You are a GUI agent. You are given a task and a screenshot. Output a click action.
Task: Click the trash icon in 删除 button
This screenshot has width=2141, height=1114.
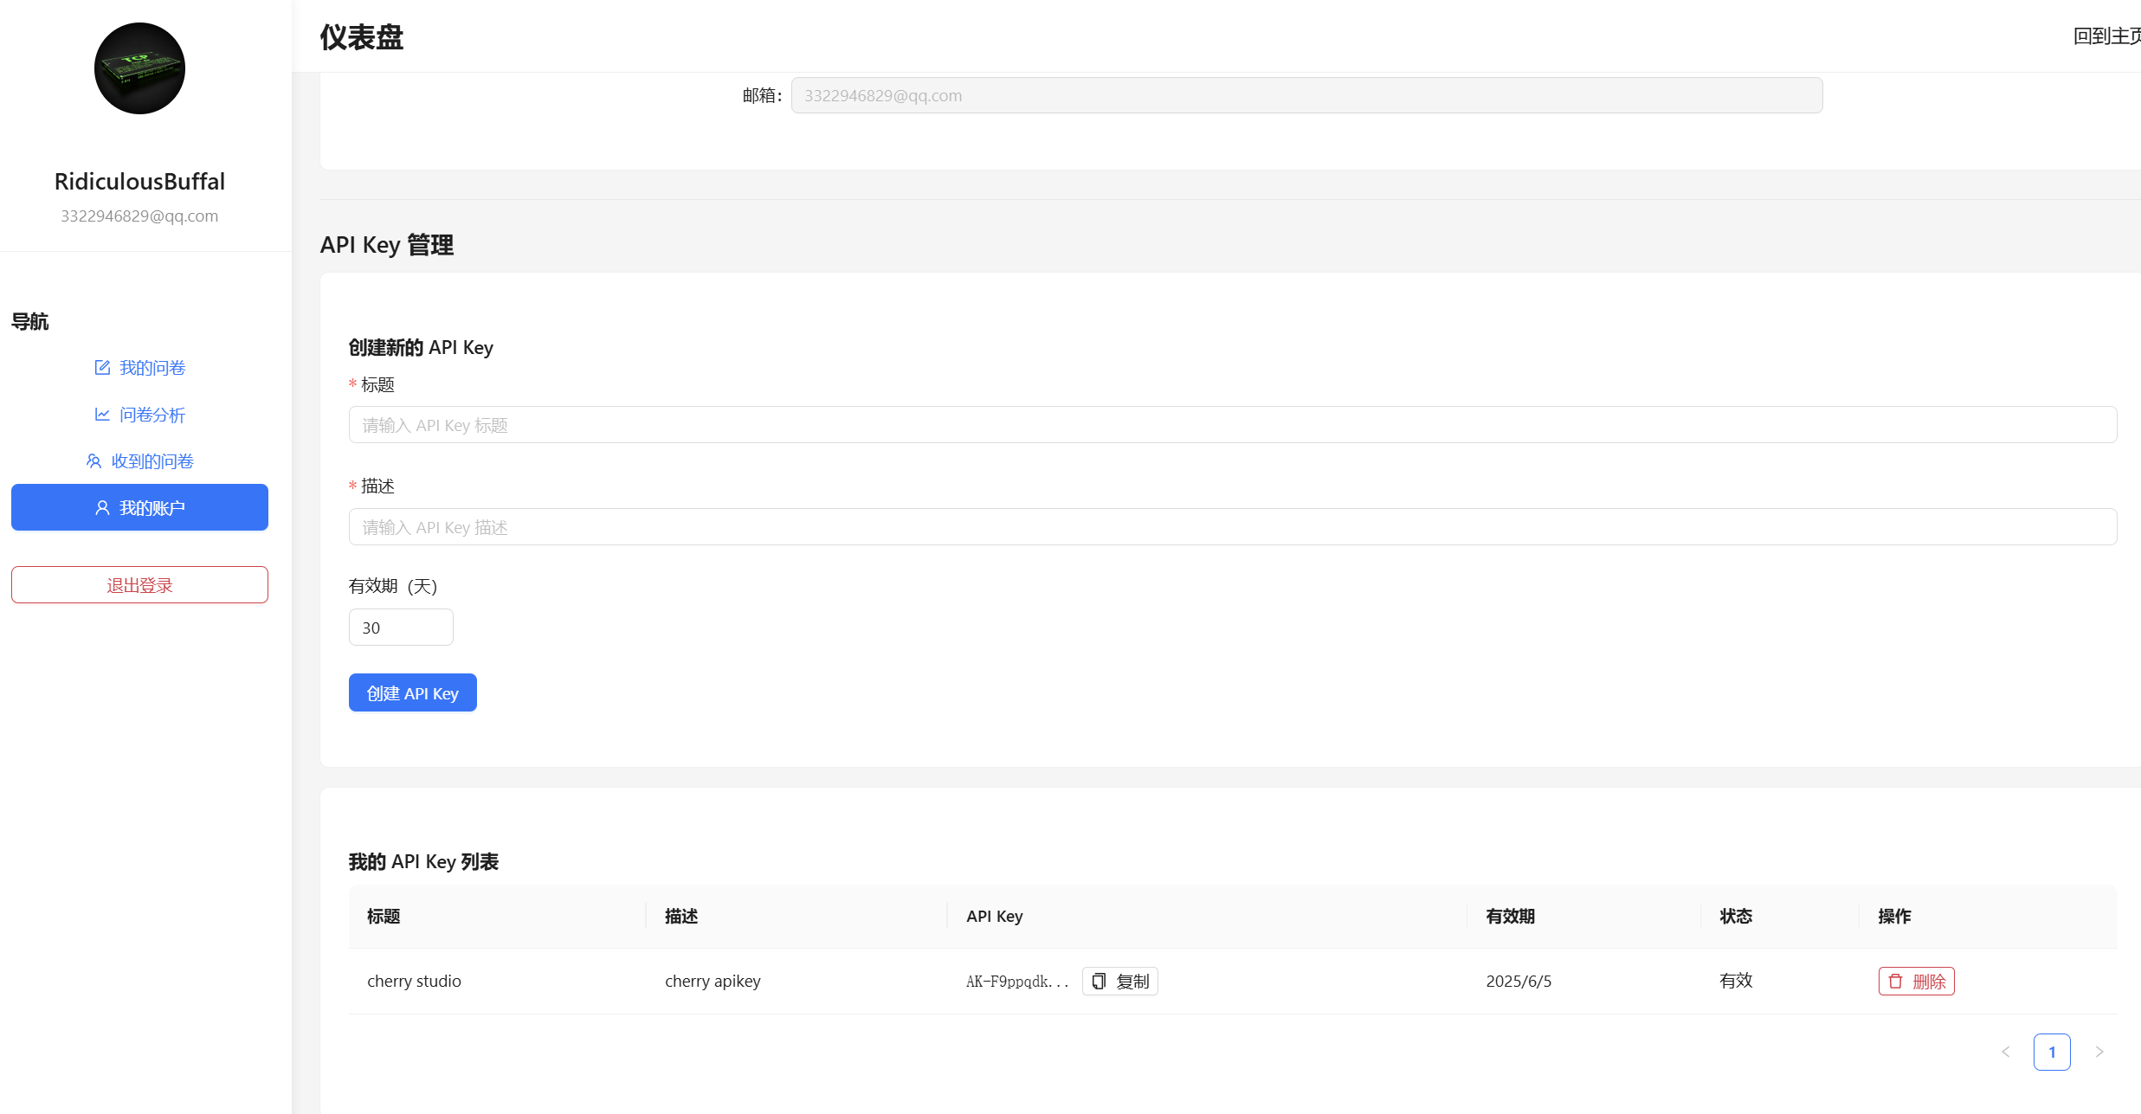click(x=1896, y=982)
